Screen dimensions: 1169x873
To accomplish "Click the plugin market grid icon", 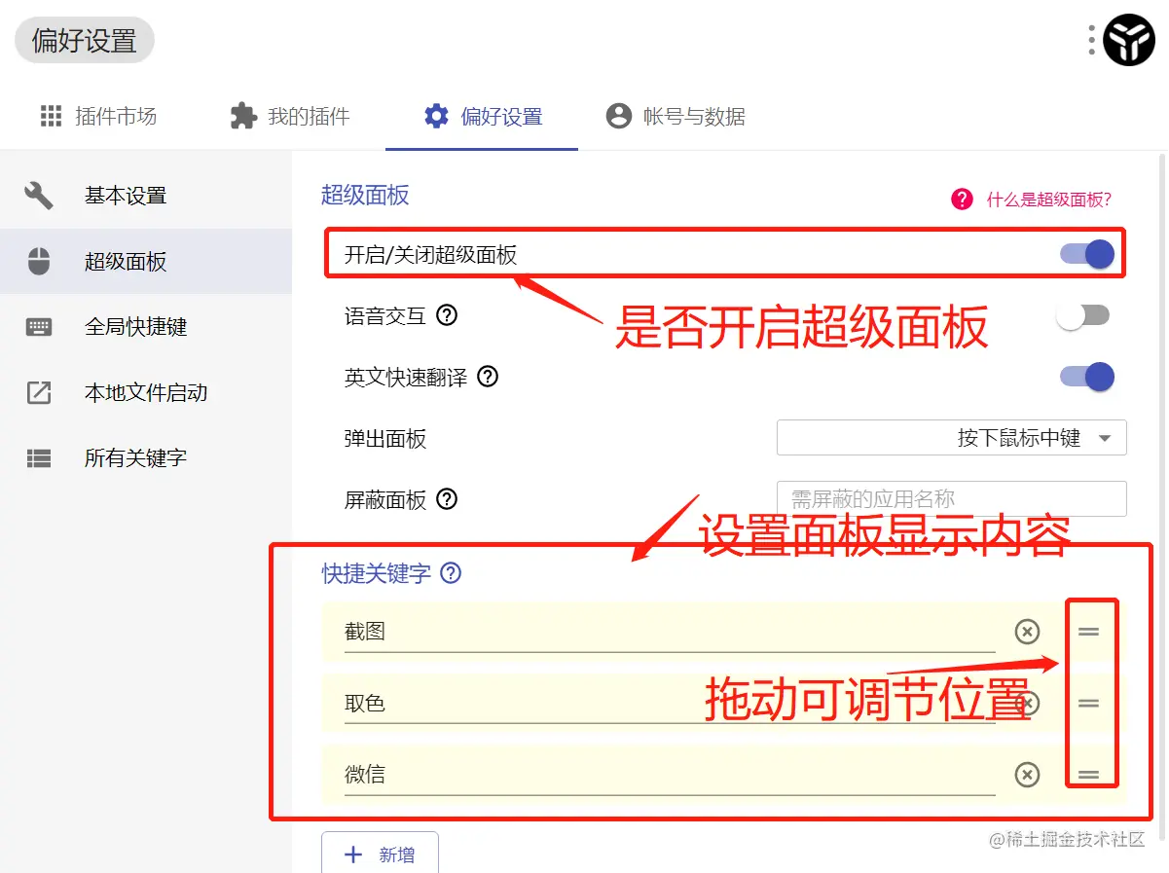I will coord(51,116).
